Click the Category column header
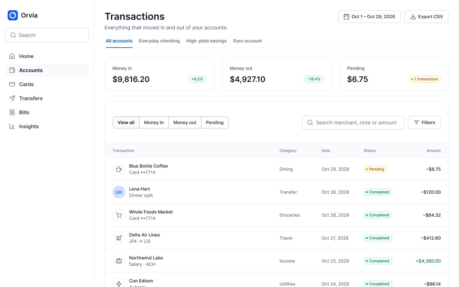 point(288,151)
